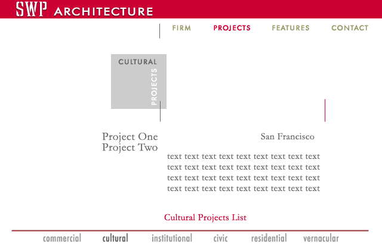
Task: View the Cultural Projects List link
Action: pos(205,217)
